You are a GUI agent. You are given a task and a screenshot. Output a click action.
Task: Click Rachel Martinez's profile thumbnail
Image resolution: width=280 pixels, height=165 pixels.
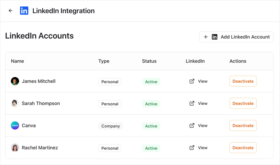tap(15, 147)
